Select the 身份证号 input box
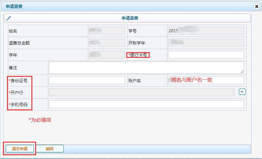Screen dimensions: 262x159 pyautogui.click(x=87, y=80)
